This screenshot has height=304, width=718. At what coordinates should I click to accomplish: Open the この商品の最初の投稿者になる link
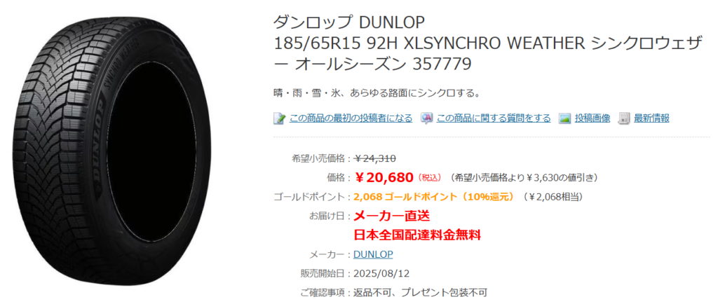point(351,118)
